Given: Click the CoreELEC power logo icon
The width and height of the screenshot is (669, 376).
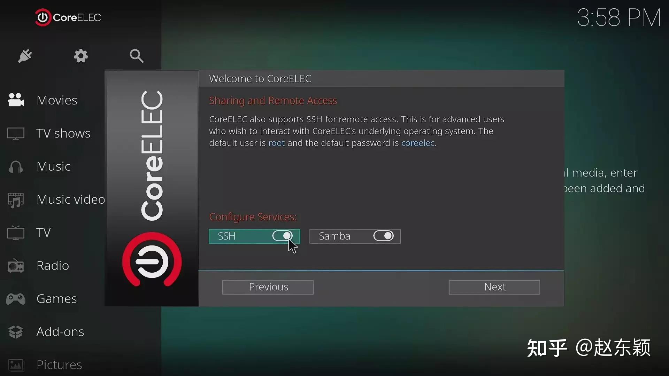Looking at the screenshot, I should (x=43, y=17).
